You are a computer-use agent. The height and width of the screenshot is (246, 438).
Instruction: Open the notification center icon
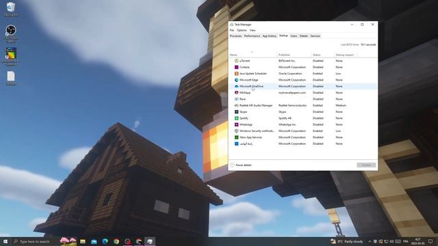[x=430, y=241]
